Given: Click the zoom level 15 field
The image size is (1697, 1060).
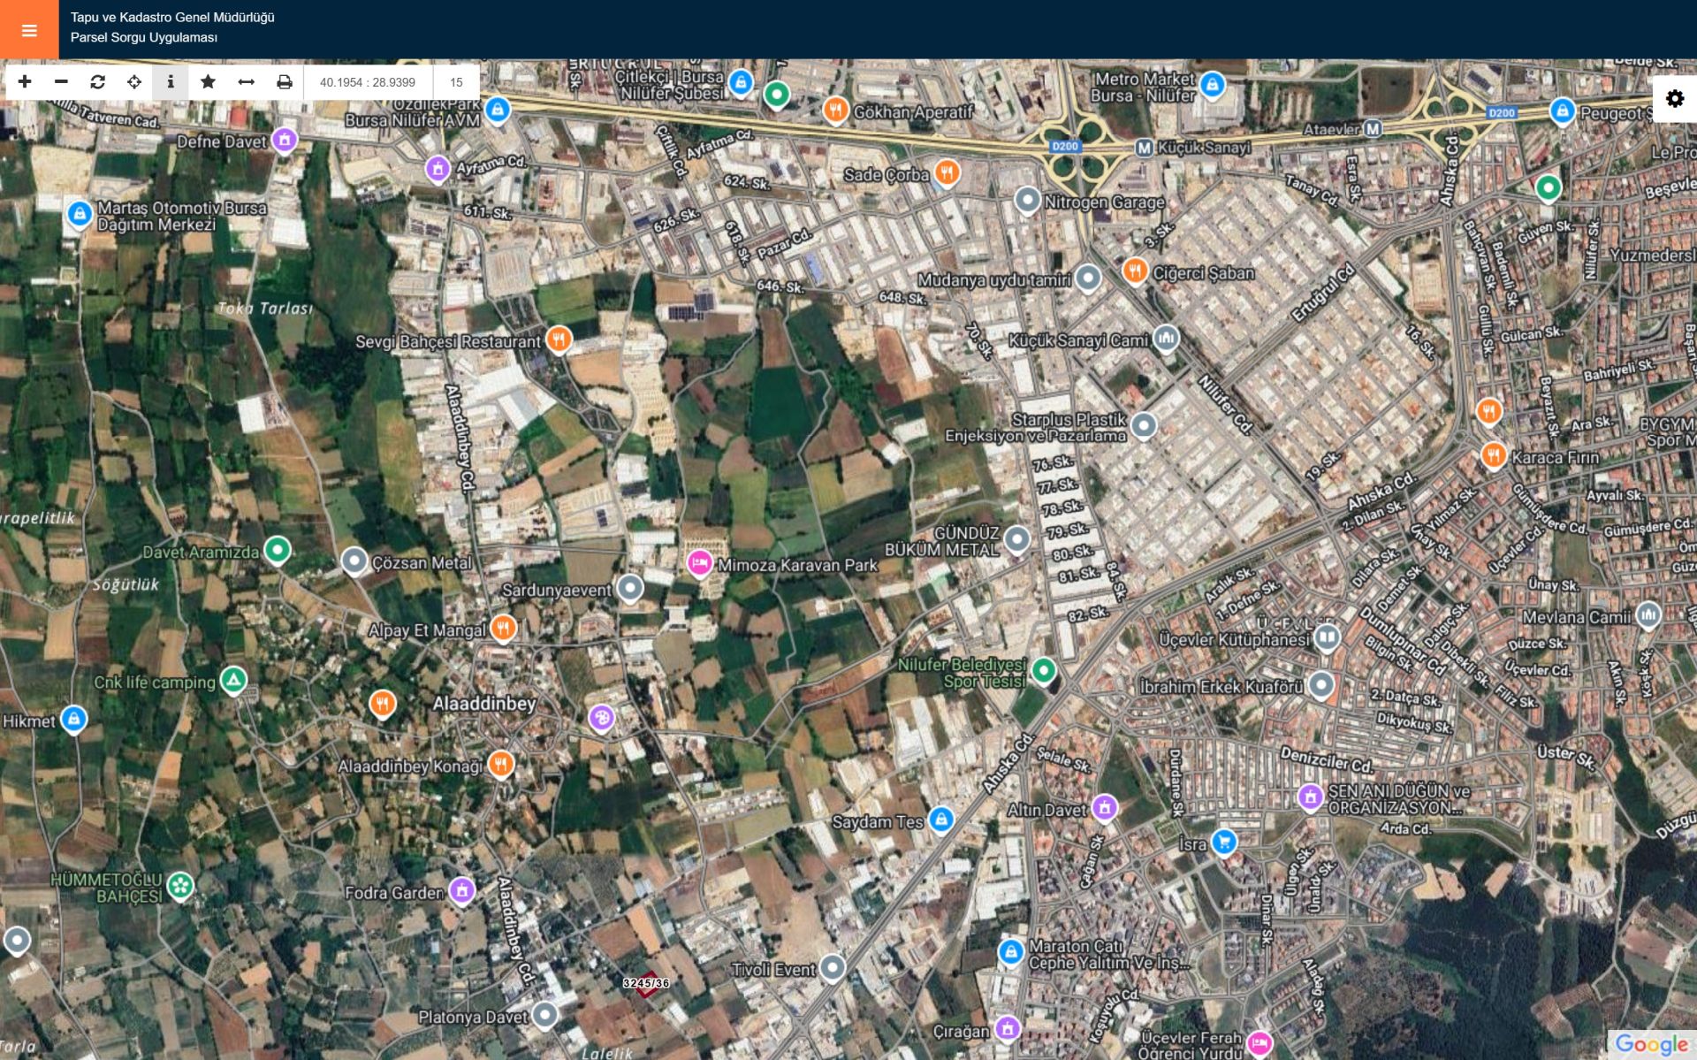Looking at the screenshot, I should click(x=456, y=82).
